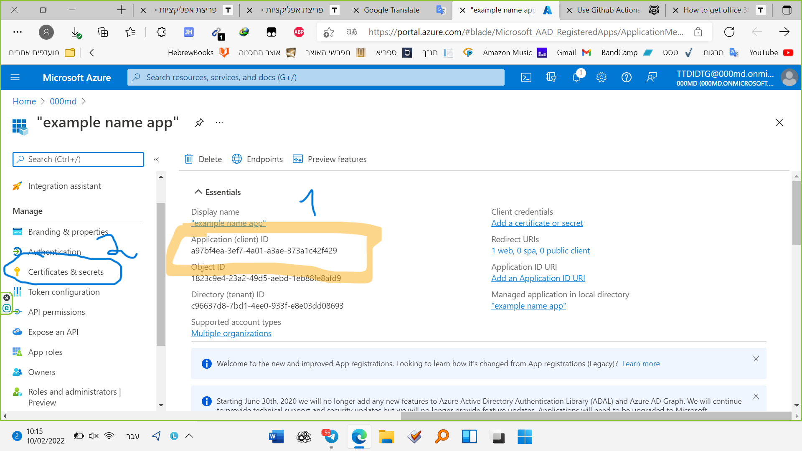Click the resource search box

[x=316, y=77]
